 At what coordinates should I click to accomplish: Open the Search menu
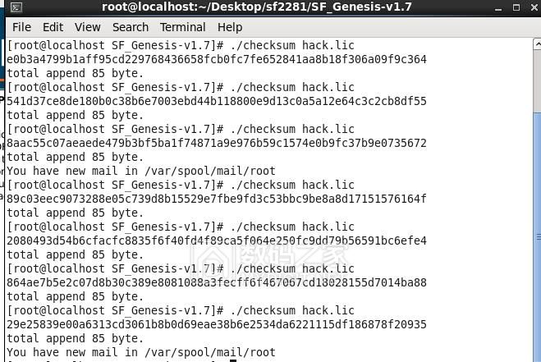point(131,27)
